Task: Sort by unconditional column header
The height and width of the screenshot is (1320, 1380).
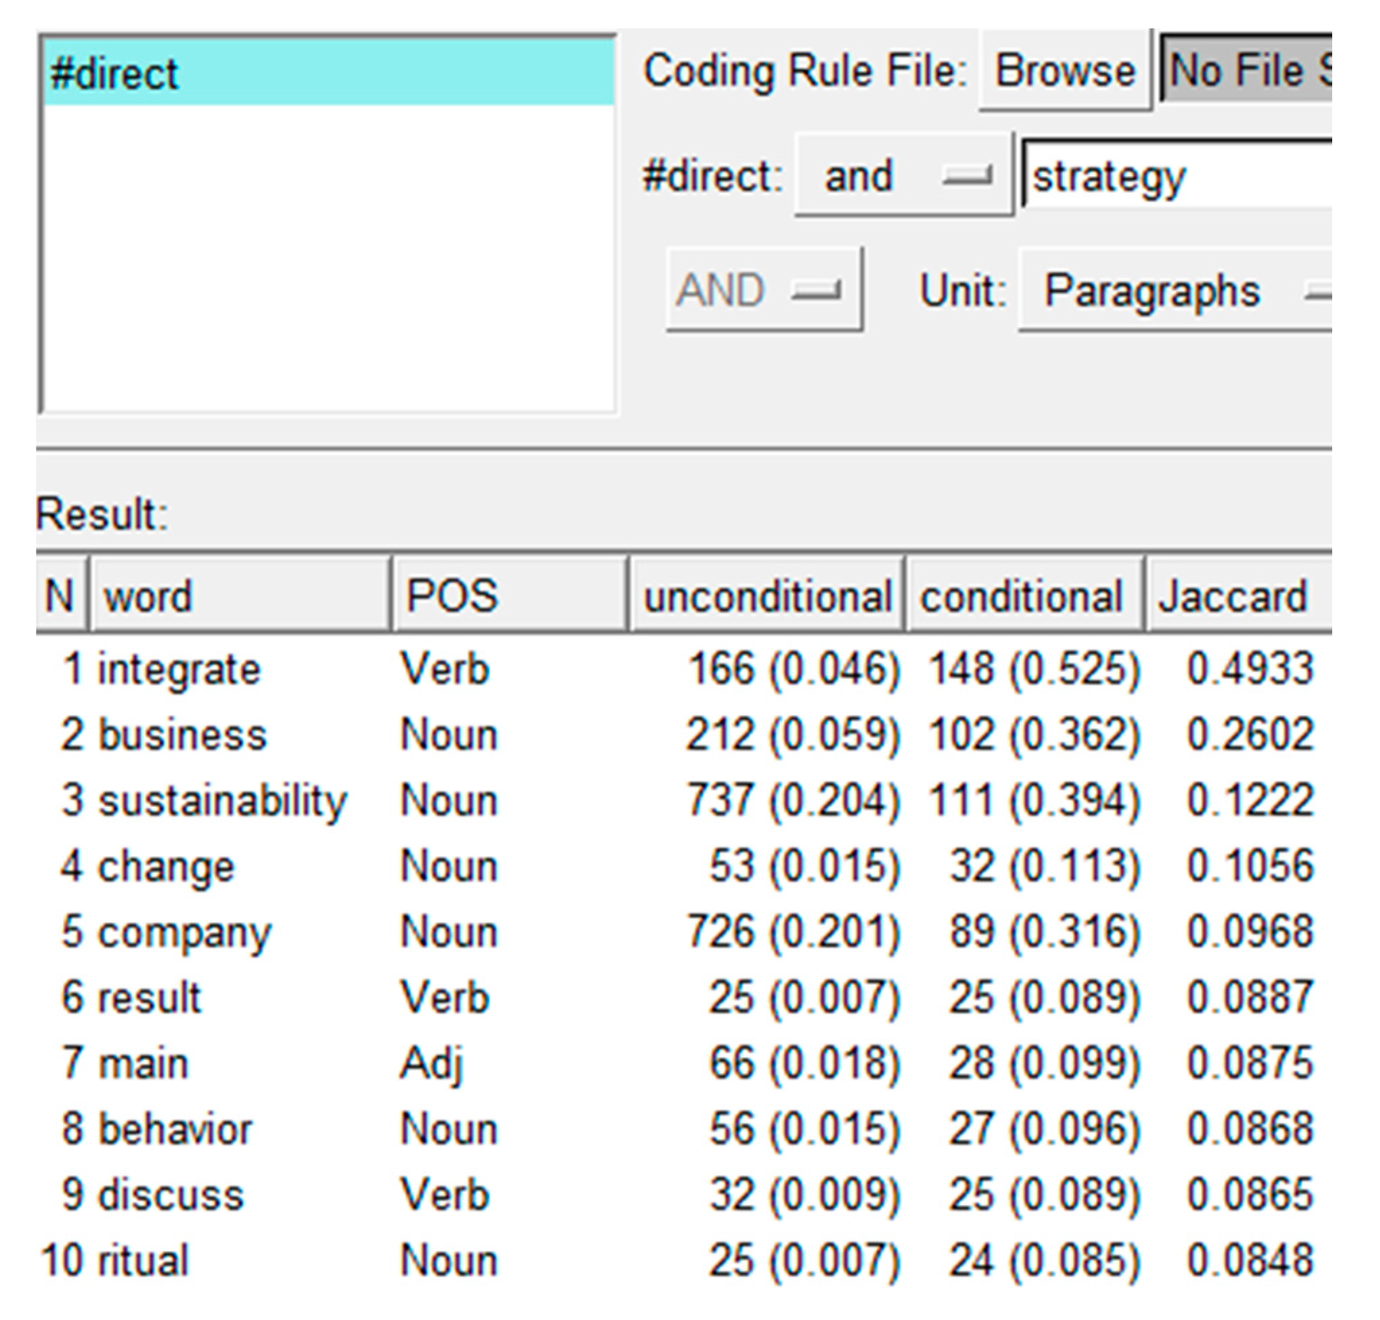Action: [x=766, y=595]
